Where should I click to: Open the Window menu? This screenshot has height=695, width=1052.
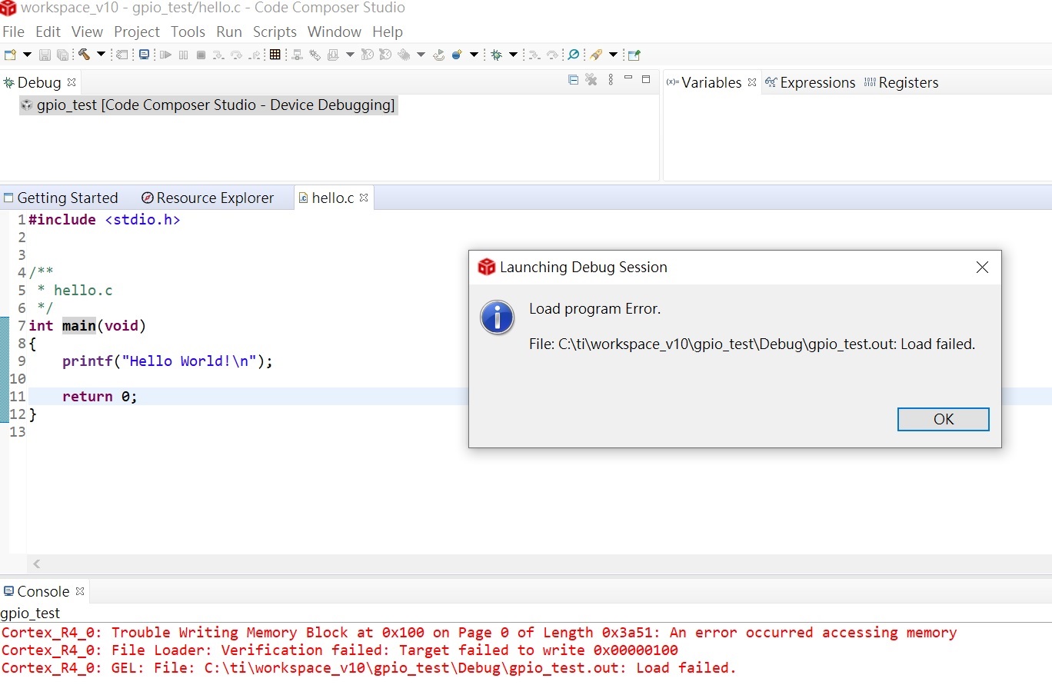tap(335, 32)
